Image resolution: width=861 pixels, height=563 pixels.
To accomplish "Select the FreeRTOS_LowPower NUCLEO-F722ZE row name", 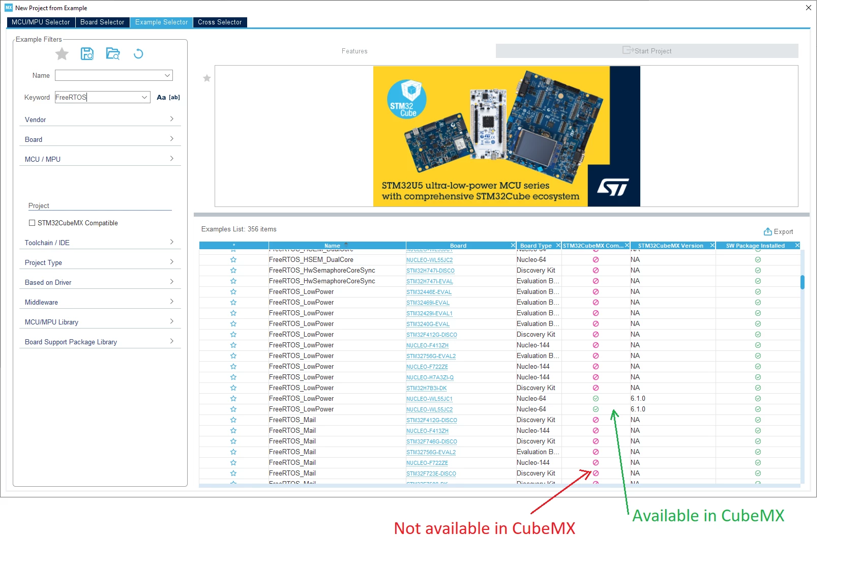I will [x=302, y=366].
